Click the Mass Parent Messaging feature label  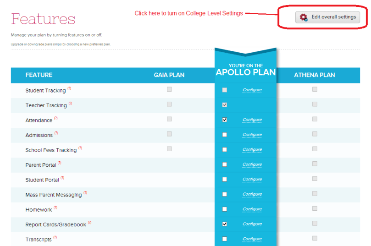54,195
